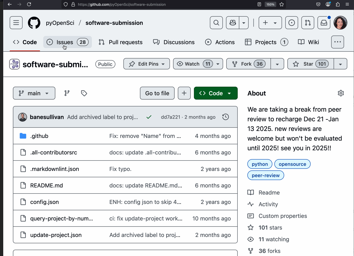Open the browser extensions puzzle icon
The width and height of the screenshot is (354, 256).
click(x=338, y=4)
